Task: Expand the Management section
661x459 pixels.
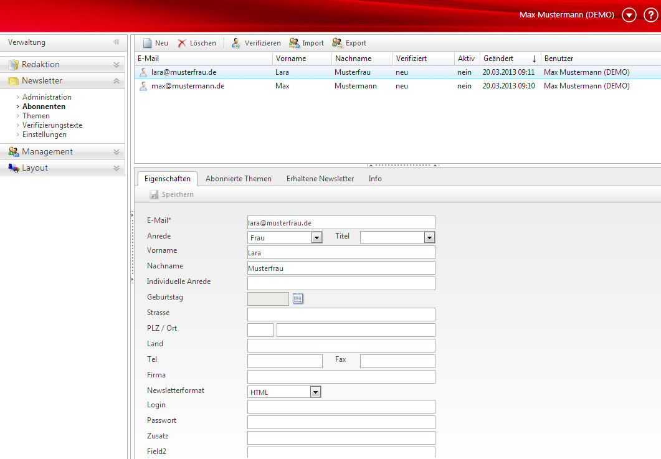Action: coord(117,152)
